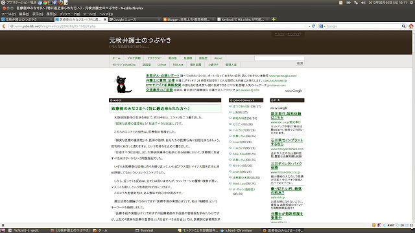Open the date and time indicator
This screenshot has height=233, width=415.
pos(388,3)
